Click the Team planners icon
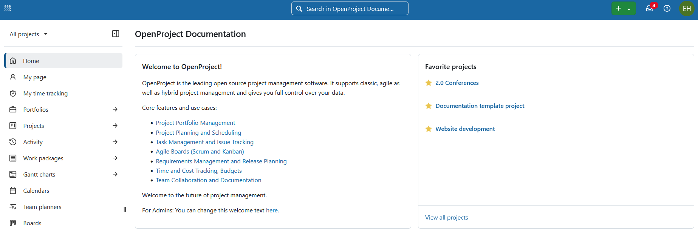 13,207
